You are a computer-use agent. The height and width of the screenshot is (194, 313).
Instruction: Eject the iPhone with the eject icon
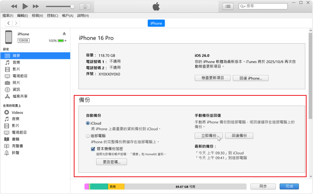64,34
